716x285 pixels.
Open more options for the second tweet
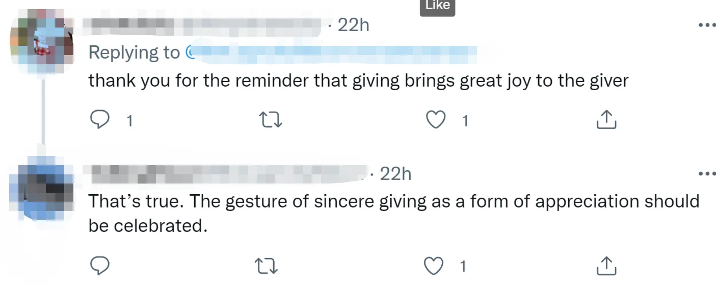[x=707, y=174]
